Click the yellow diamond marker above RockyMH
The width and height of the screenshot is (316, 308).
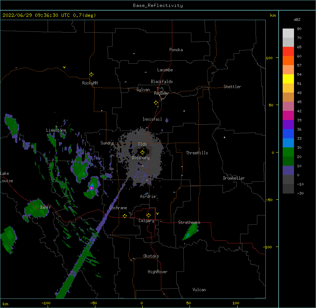(92, 75)
